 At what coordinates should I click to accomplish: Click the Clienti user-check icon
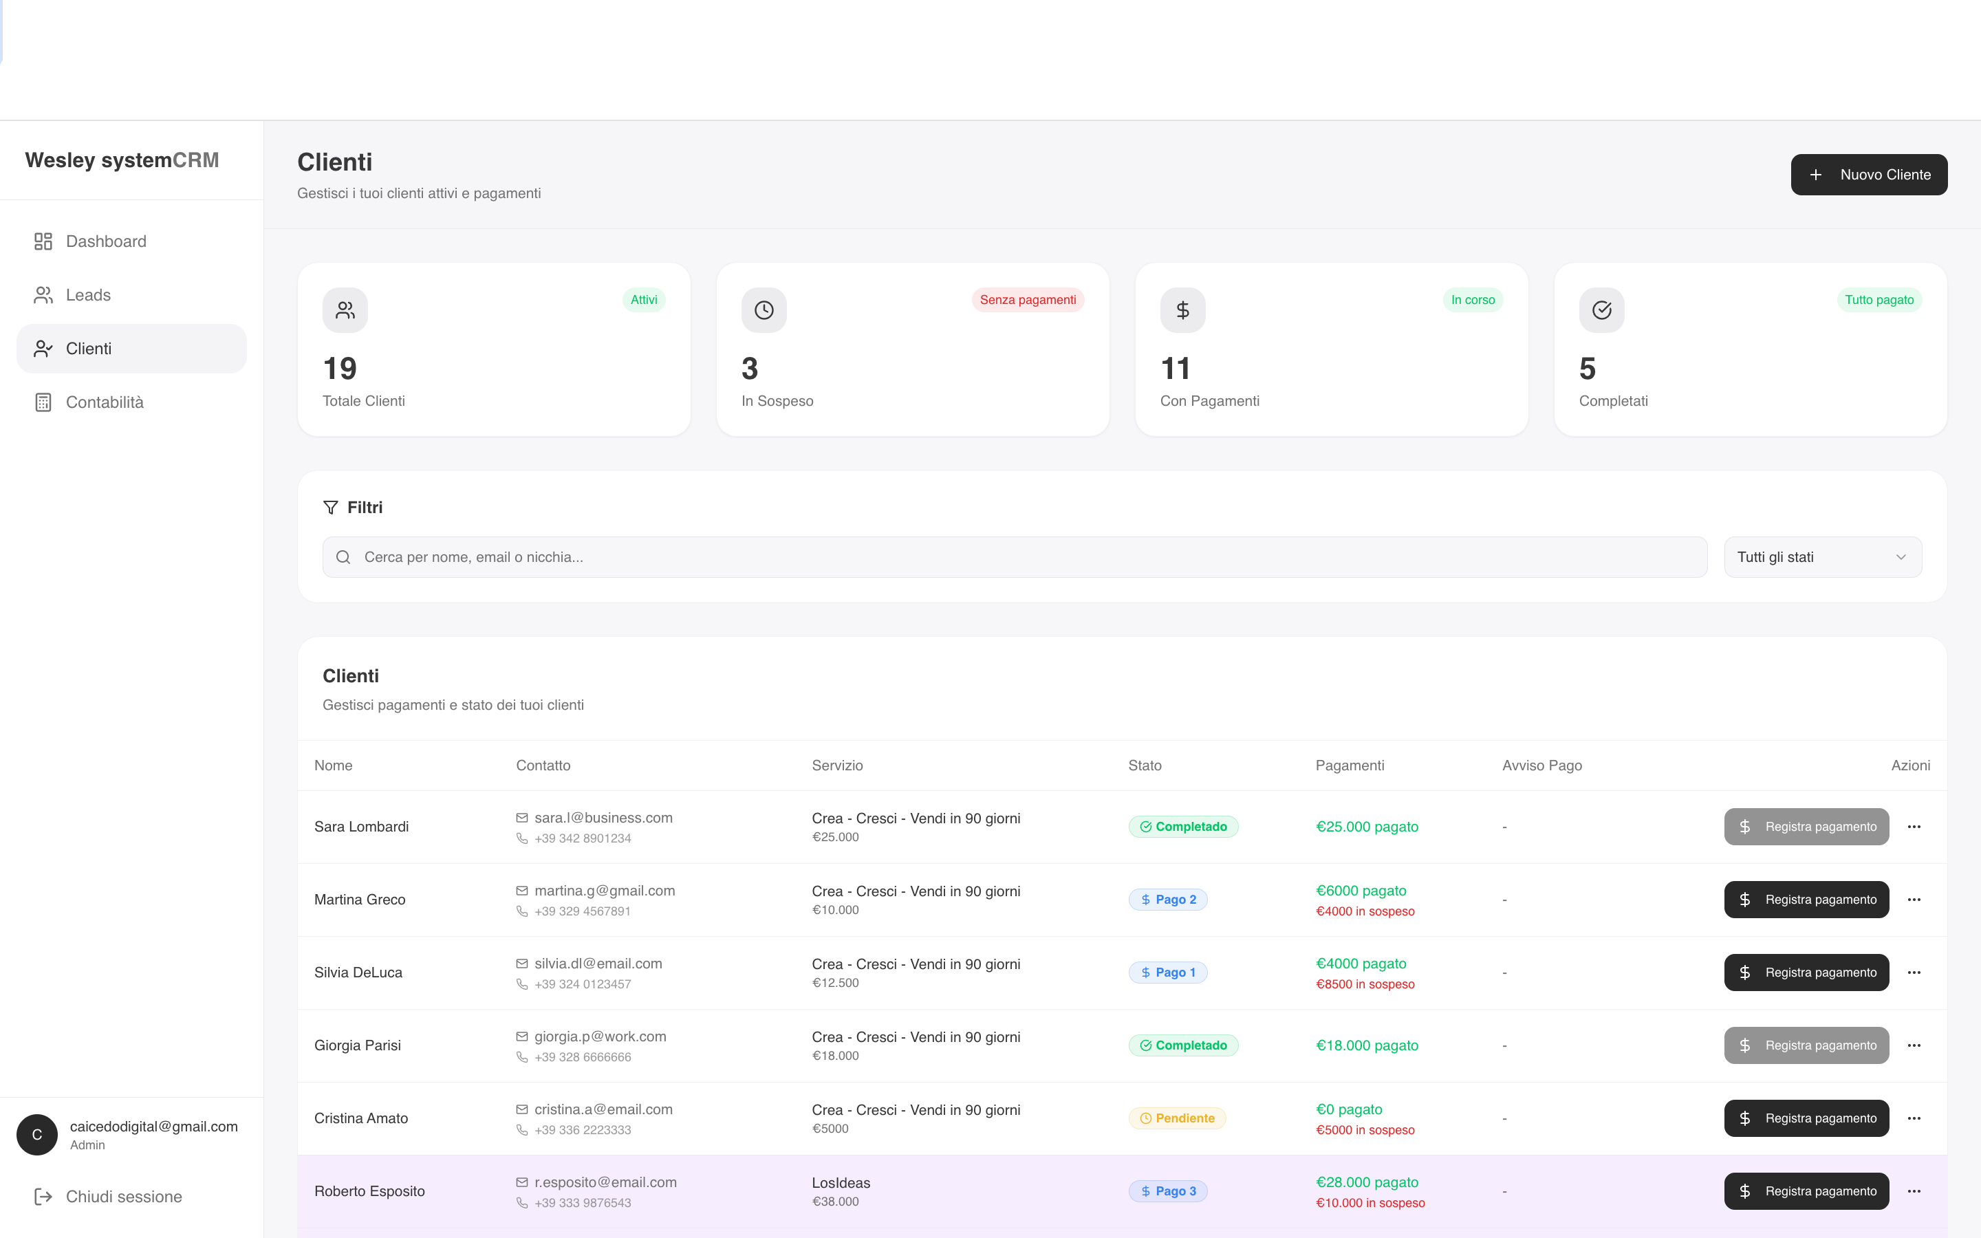pyautogui.click(x=43, y=349)
